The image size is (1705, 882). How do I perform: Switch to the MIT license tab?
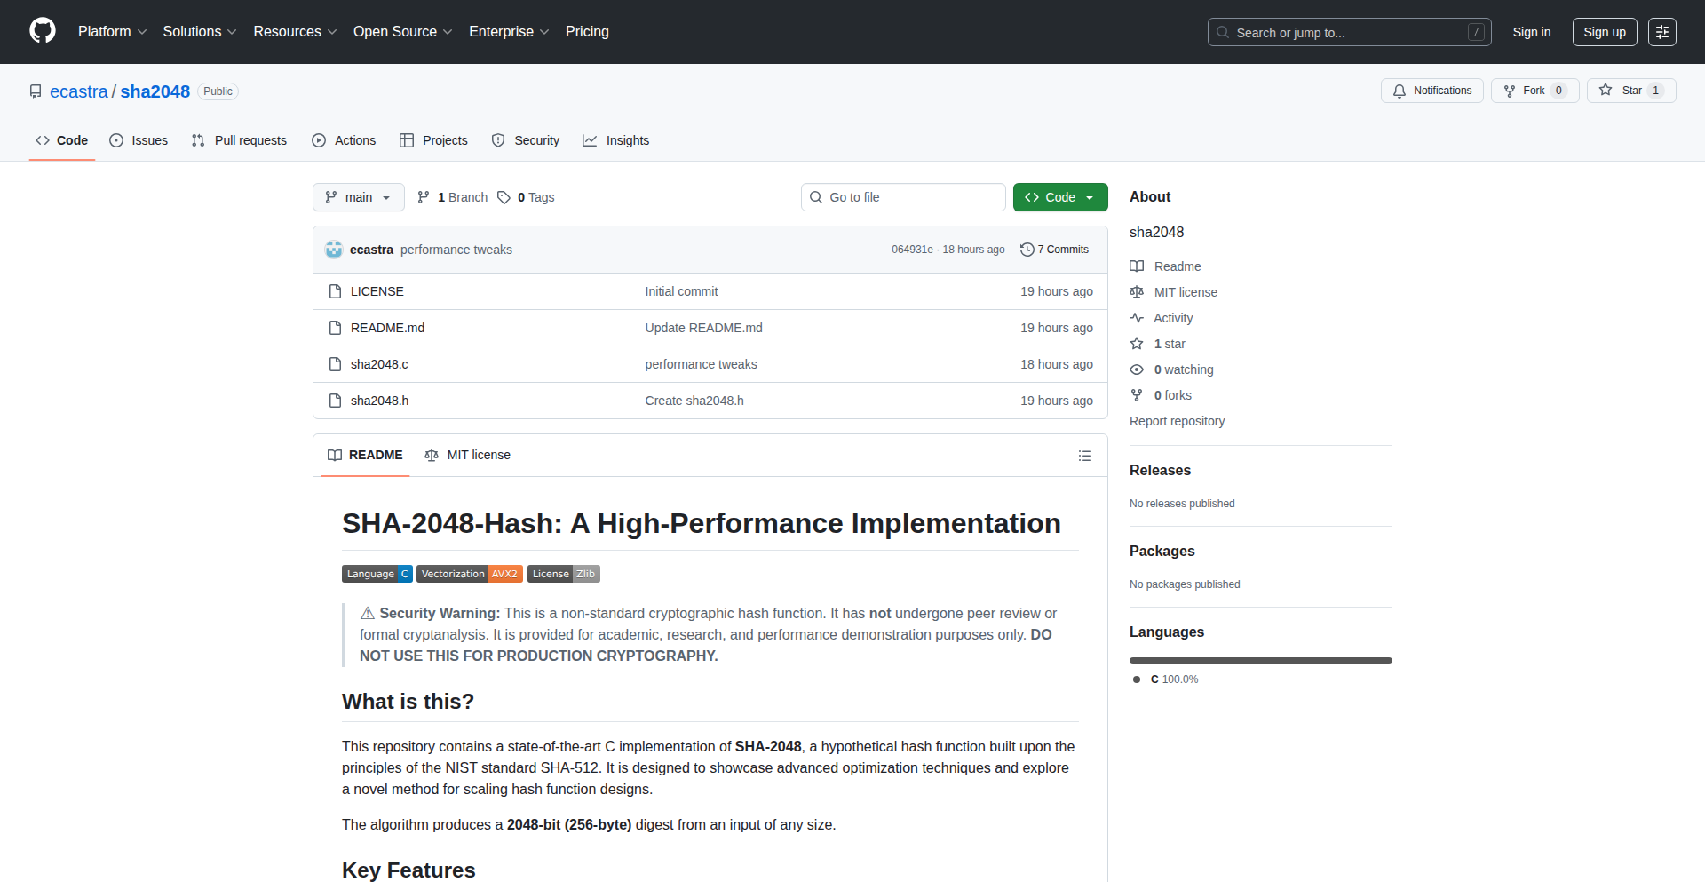[x=468, y=455]
